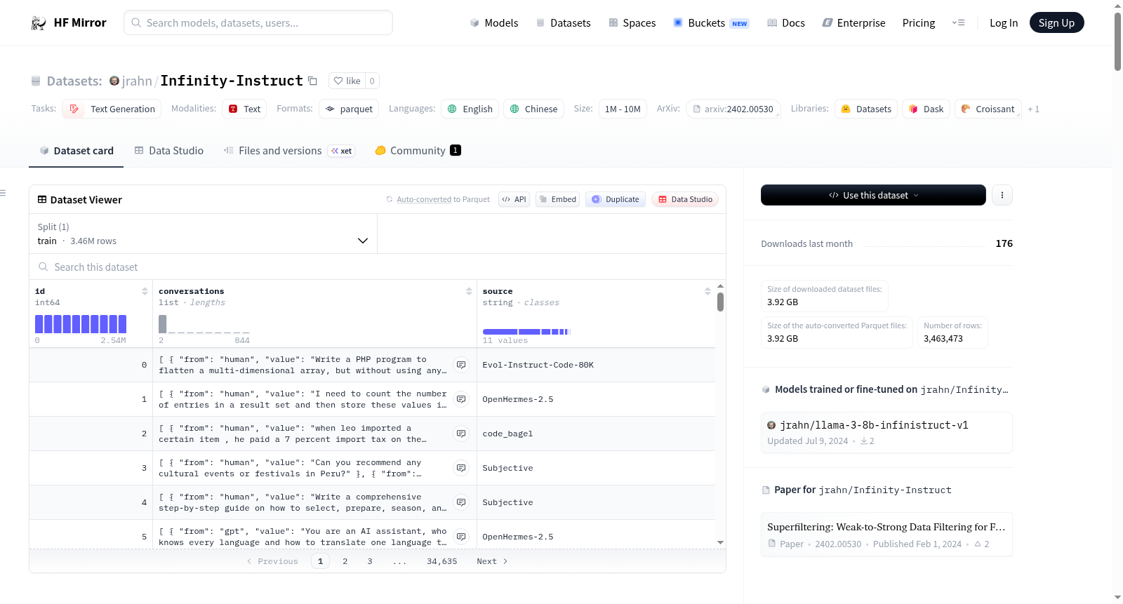Go to the Next page
Screen dimensions: 1123x604
[x=492, y=561]
